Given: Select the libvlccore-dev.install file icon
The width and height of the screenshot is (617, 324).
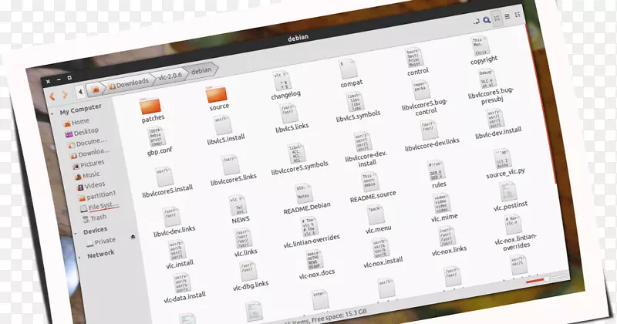Looking at the screenshot, I should [x=362, y=142].
